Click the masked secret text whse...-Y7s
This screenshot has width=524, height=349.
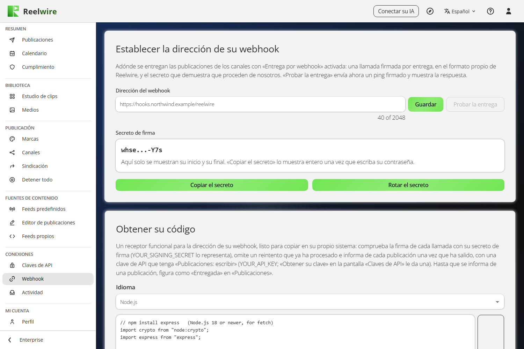click(x=141, y=150)
